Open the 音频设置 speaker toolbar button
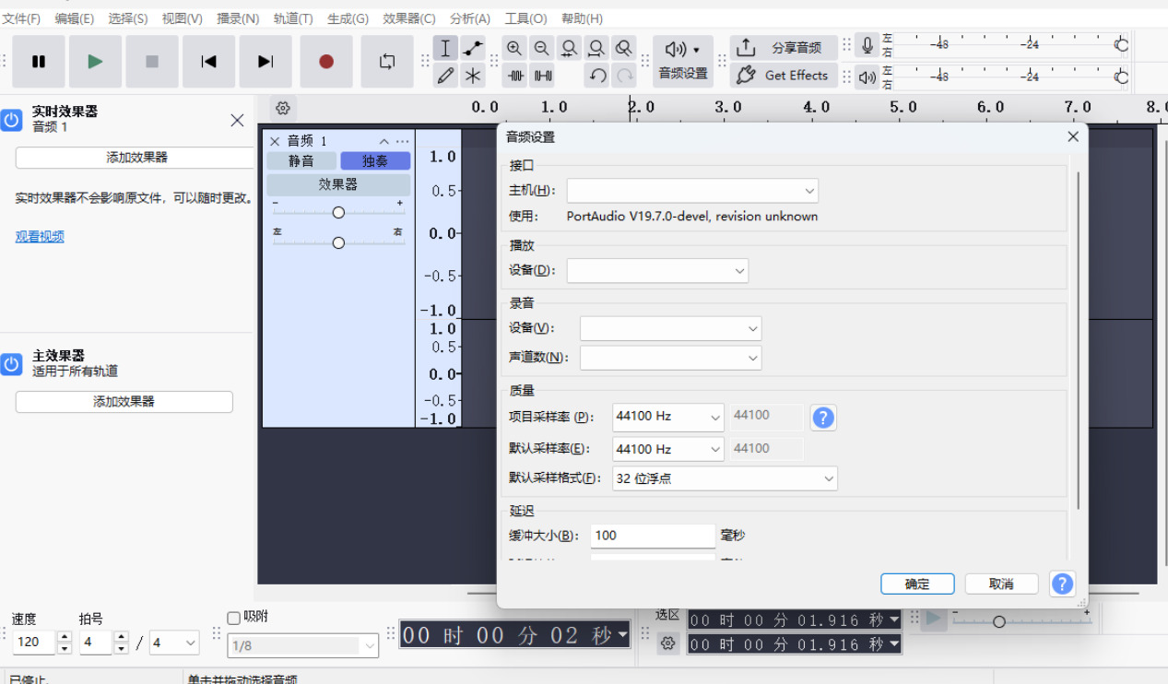Viewport: 1168px width, 684px height. click(x=682, y=61)
